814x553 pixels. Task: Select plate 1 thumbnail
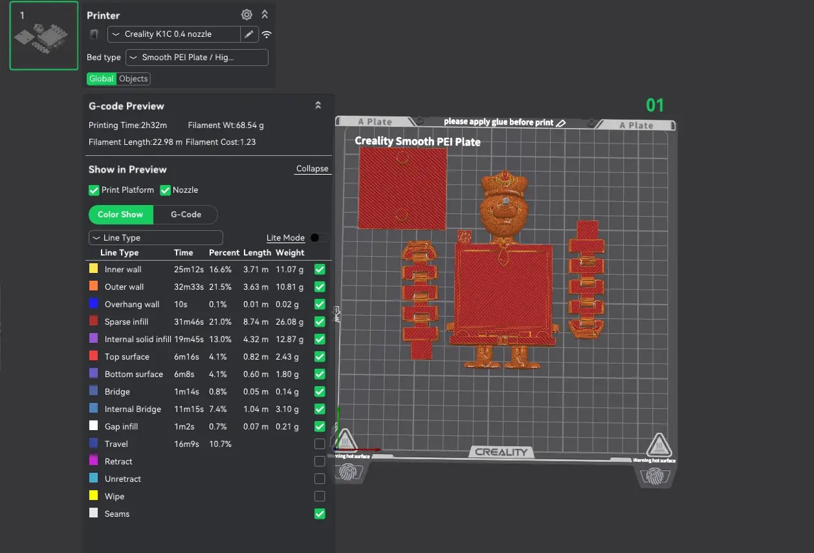pyautogui.click(x=44, y=36)
